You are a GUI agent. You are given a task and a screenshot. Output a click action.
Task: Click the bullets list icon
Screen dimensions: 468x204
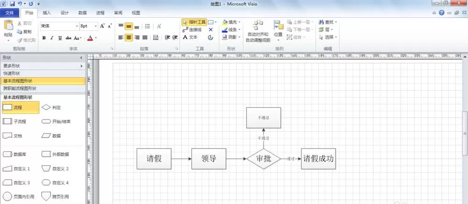click(x=147, y=26)
